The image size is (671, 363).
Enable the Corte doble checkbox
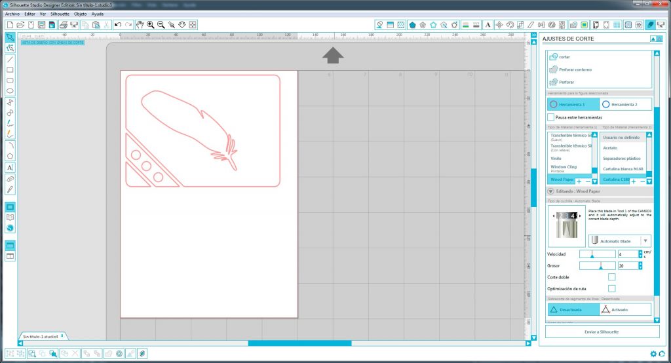pos(612,277)
